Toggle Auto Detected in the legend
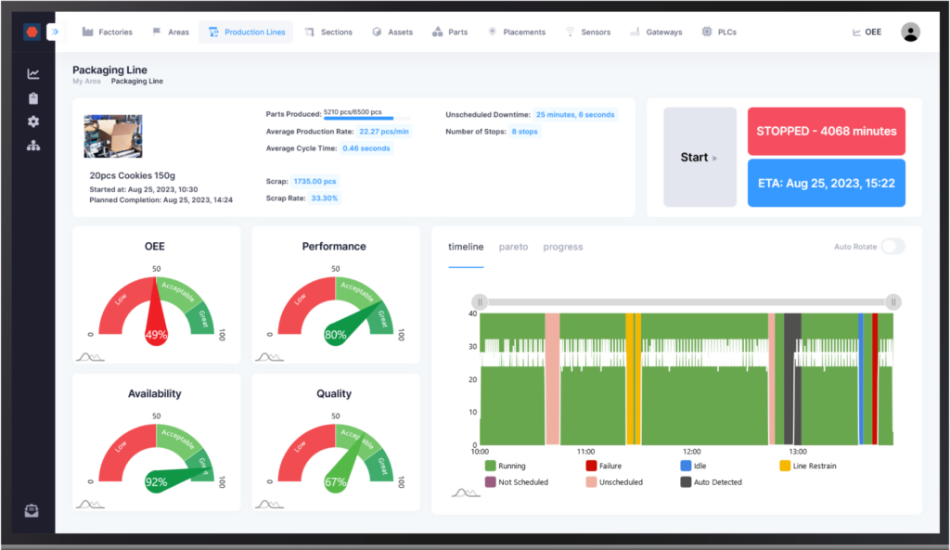Image resolution: width=950 pixels, height=550 pixels. tap(712, 482)
